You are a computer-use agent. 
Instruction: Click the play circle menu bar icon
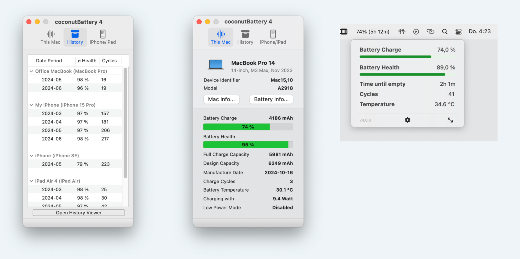(x=416, y=32)
